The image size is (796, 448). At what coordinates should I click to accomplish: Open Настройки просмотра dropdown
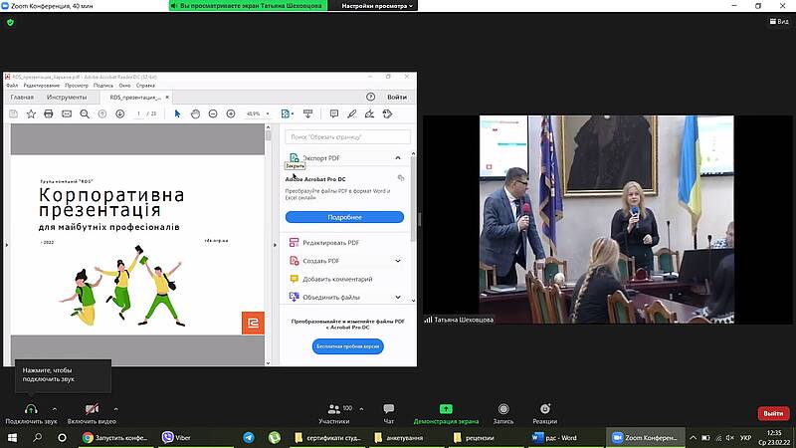(376, 6)
